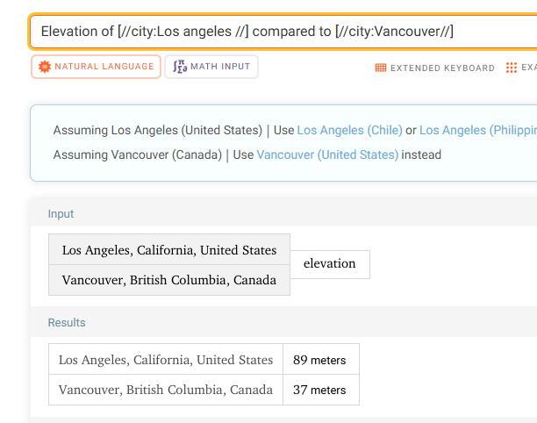Click Vancouver row in Input table
537x423 pixels.
[x=169, y=280]
